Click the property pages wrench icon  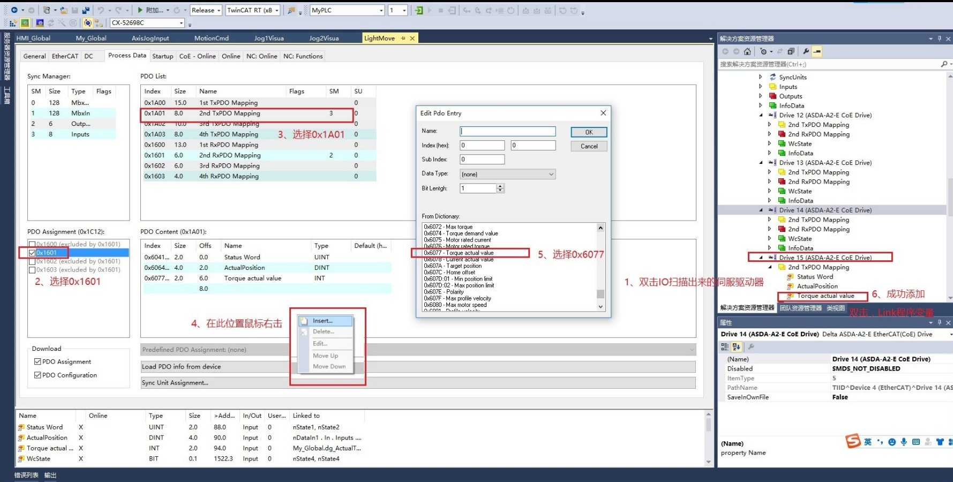coord(751,347)
